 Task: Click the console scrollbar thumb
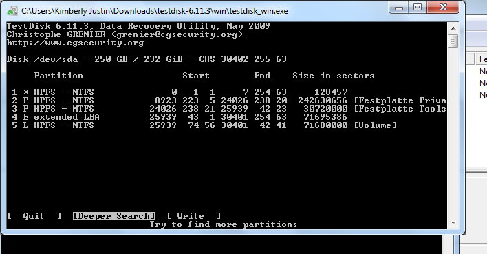pos(453,41)
